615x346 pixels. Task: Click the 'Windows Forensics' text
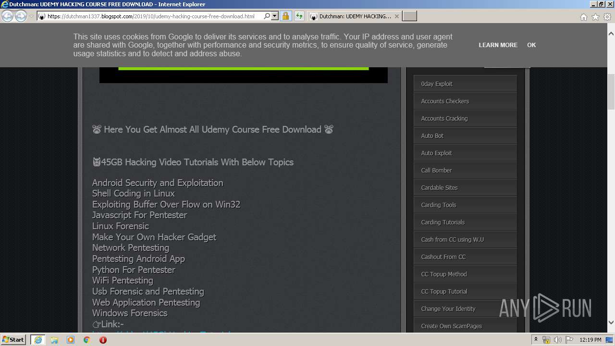click(130, 313)
